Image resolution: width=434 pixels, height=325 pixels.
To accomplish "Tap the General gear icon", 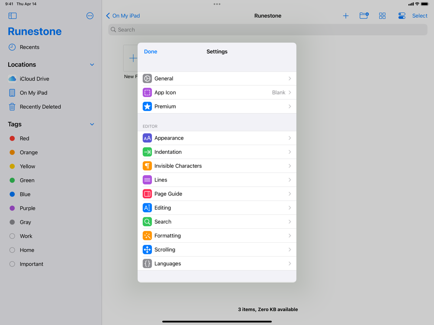I will [147, 78].
